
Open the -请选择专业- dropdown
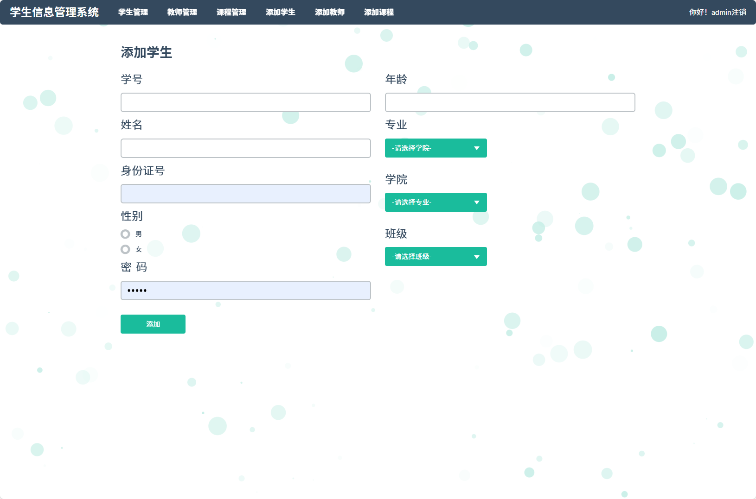tap(435, 202)
